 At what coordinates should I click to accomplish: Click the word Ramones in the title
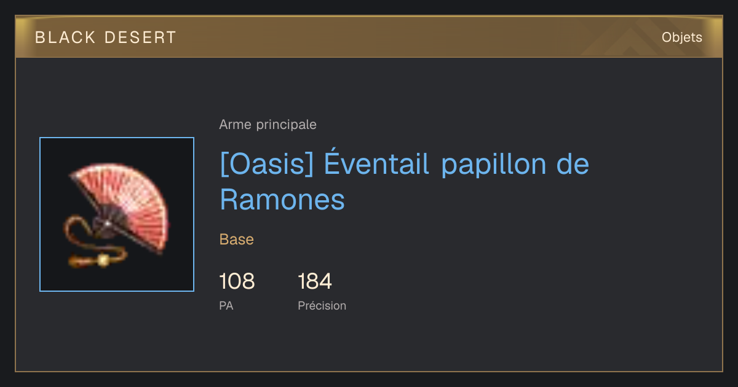282,199
